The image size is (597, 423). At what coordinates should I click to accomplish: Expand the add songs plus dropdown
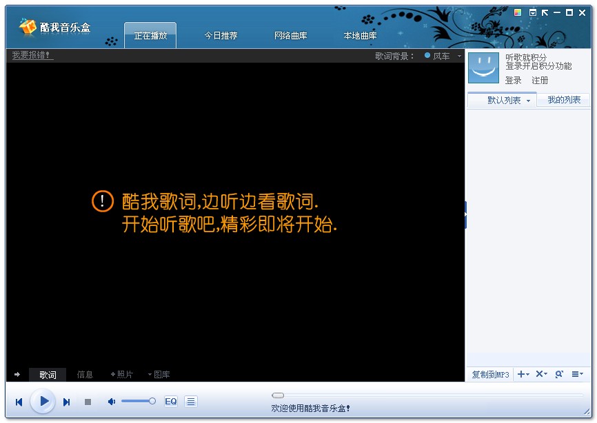[x=523, y=374]
